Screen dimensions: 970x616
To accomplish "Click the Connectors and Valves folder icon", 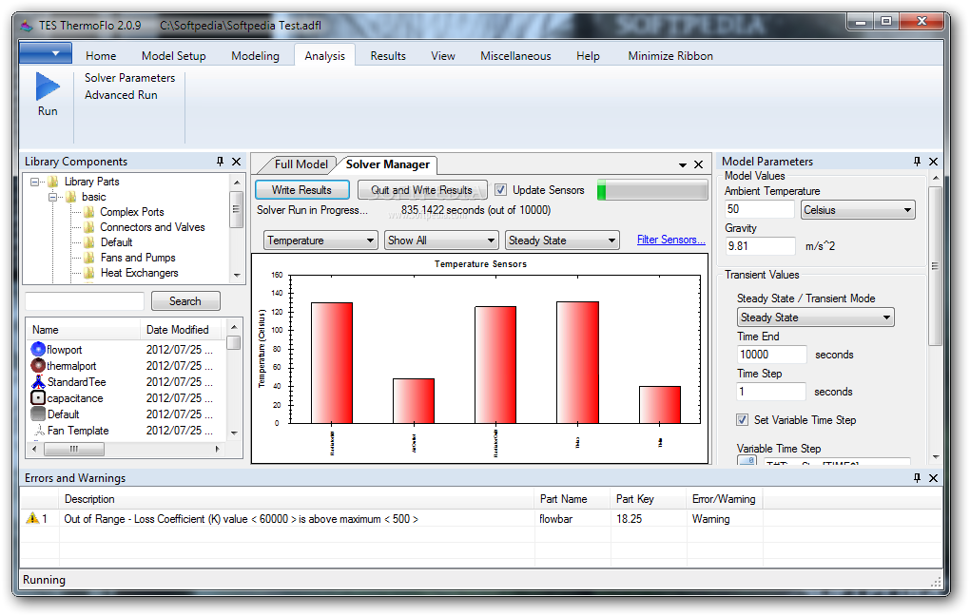I will pyautogui.click(x=89, y=227).
